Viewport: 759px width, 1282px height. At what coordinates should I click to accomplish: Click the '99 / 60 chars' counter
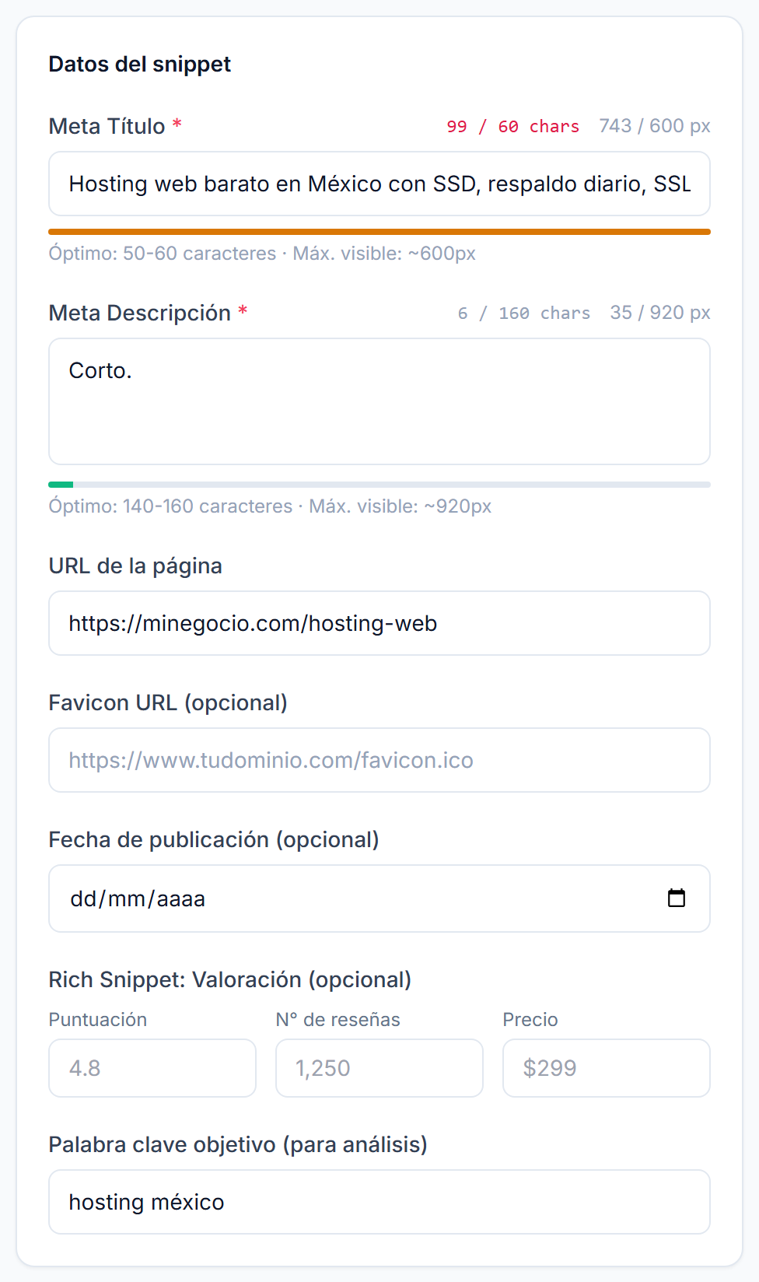pos(513,126)
